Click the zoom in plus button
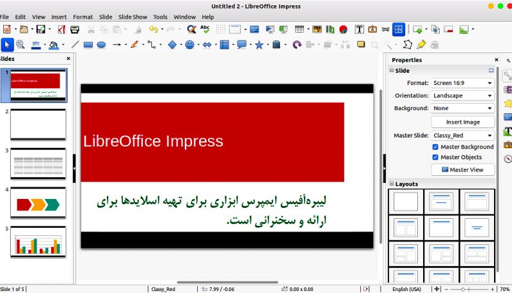 pos(492,289)
